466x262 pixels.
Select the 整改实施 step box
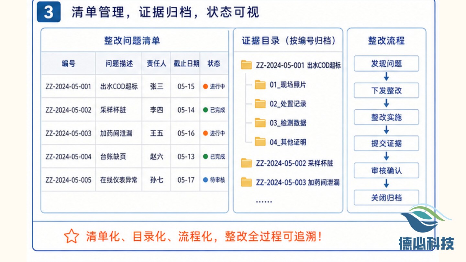(x=386, y=117)
